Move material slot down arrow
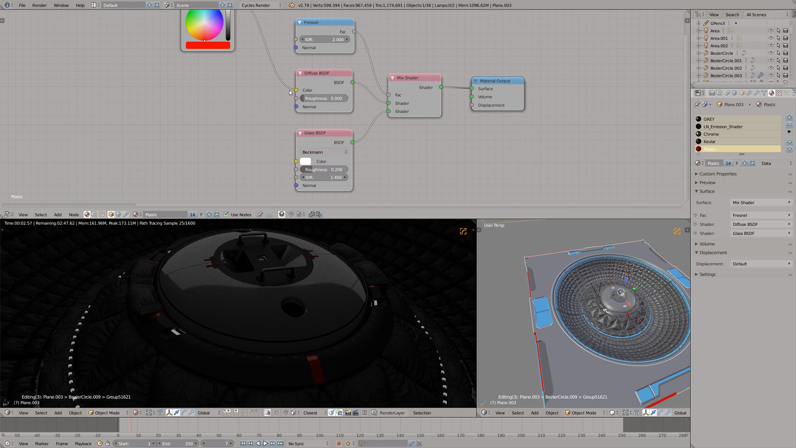796x448 pixels. (x=789, y=149)
